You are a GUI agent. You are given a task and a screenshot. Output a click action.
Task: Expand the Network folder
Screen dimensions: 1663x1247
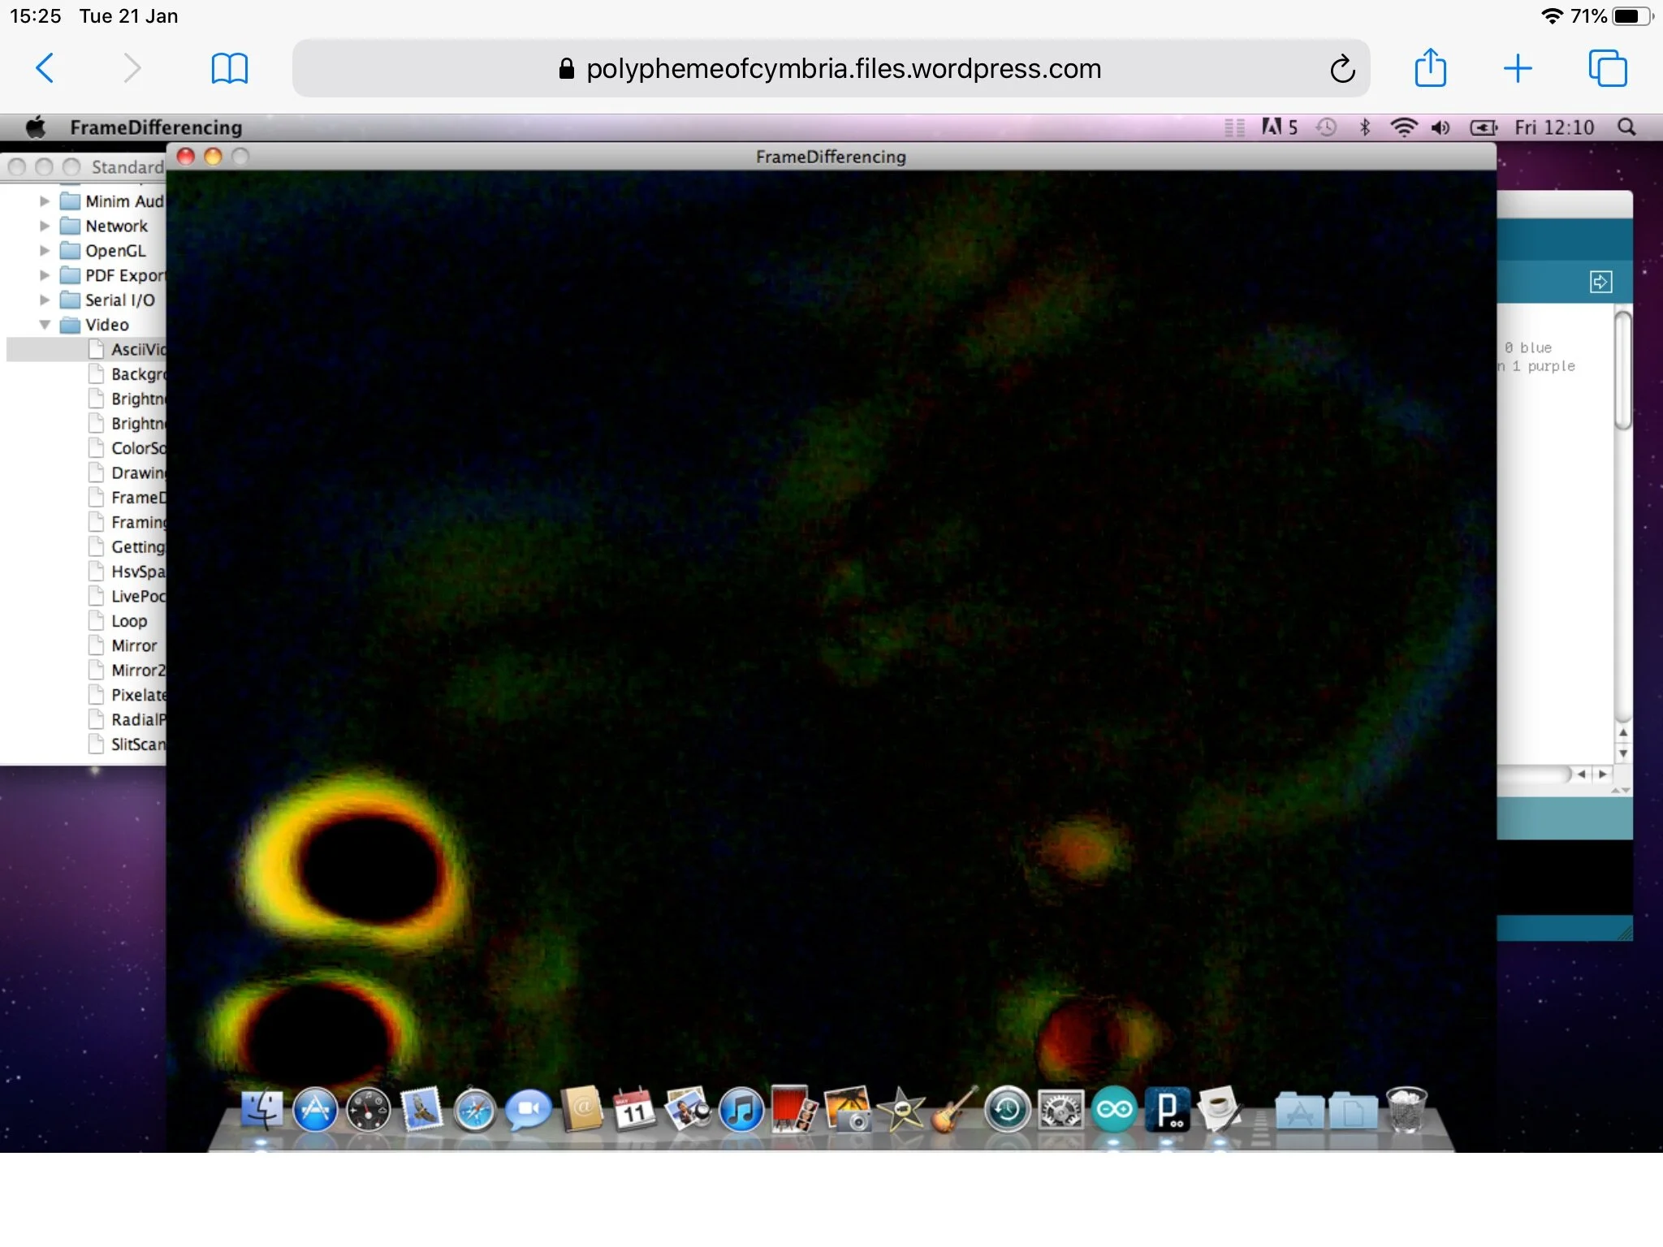[45, 227]
